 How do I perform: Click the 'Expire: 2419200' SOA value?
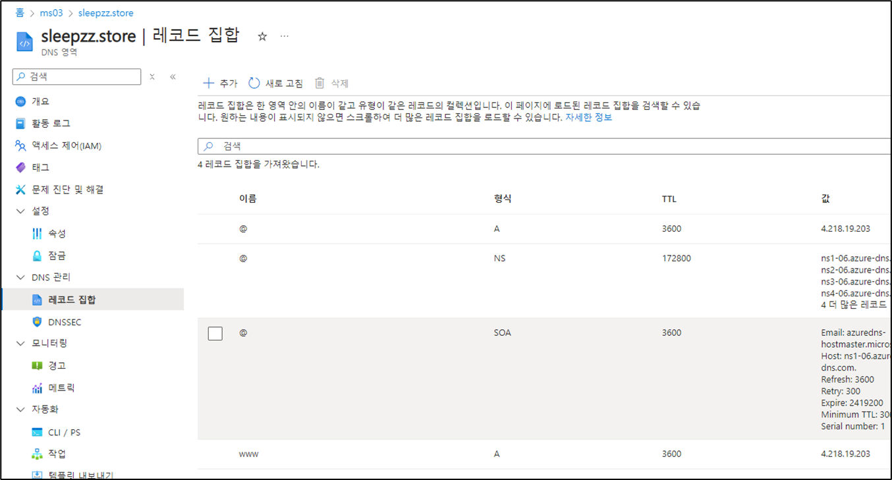tap(852, 403)
